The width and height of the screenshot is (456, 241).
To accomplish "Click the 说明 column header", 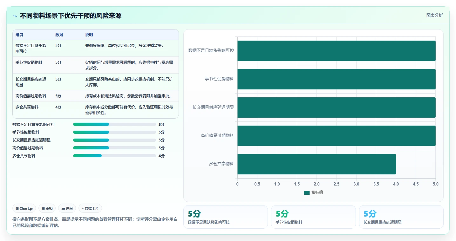I will tap(89, 35).
